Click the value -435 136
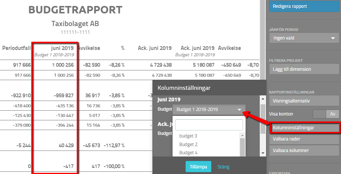This screenshot has height=174, width=341. pyautogui.click(x=64, y=106)
